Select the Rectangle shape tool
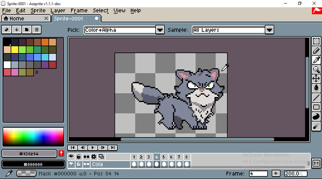 316,107
